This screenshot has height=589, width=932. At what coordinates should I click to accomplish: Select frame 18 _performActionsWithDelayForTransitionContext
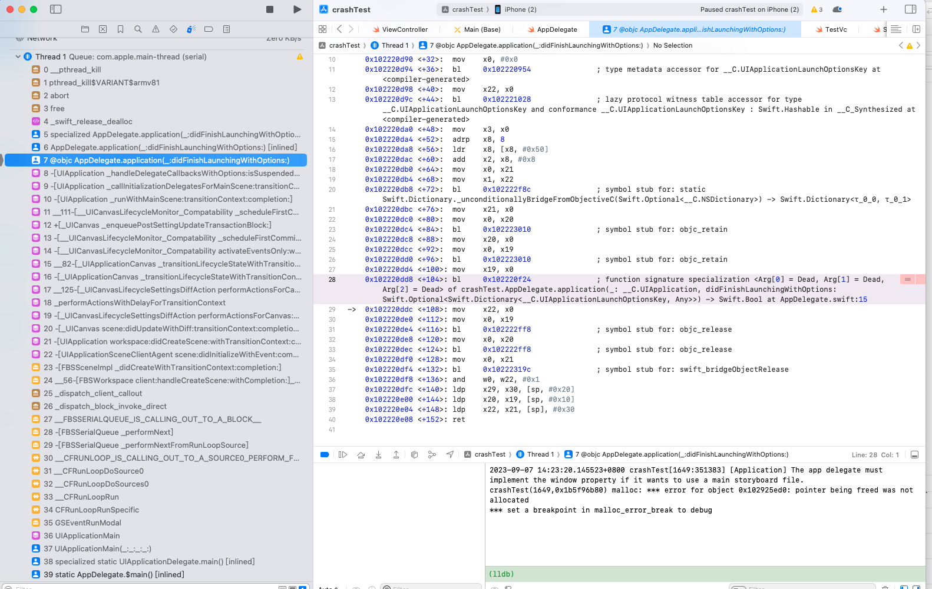pyautogui.click(x=134, y=302)
